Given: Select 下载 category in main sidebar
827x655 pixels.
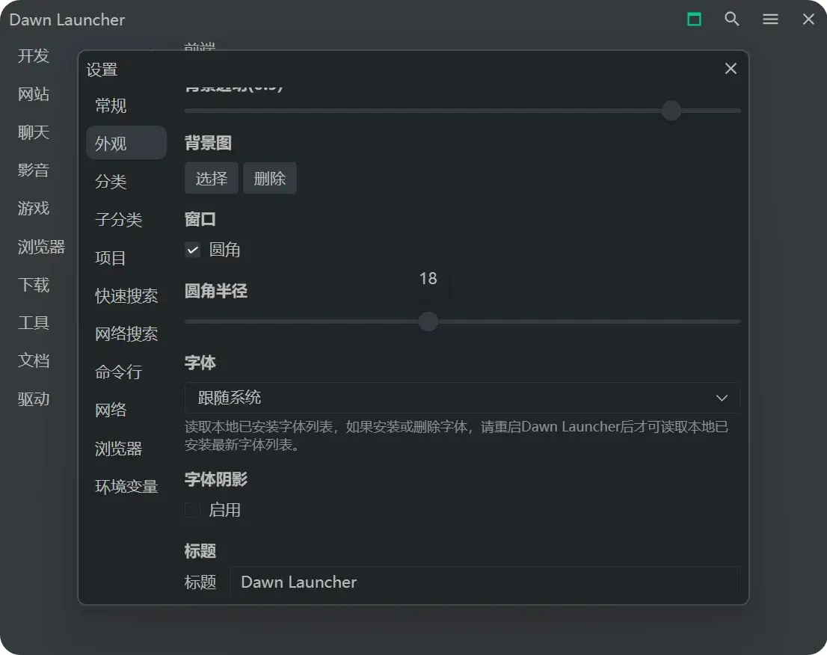Looking at the screenshot, I should coord(33,285).
